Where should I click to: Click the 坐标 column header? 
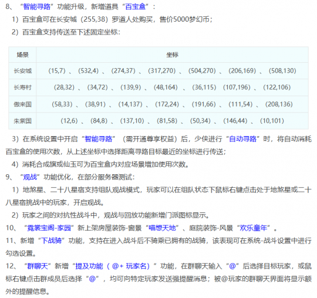tap(172, 55)
